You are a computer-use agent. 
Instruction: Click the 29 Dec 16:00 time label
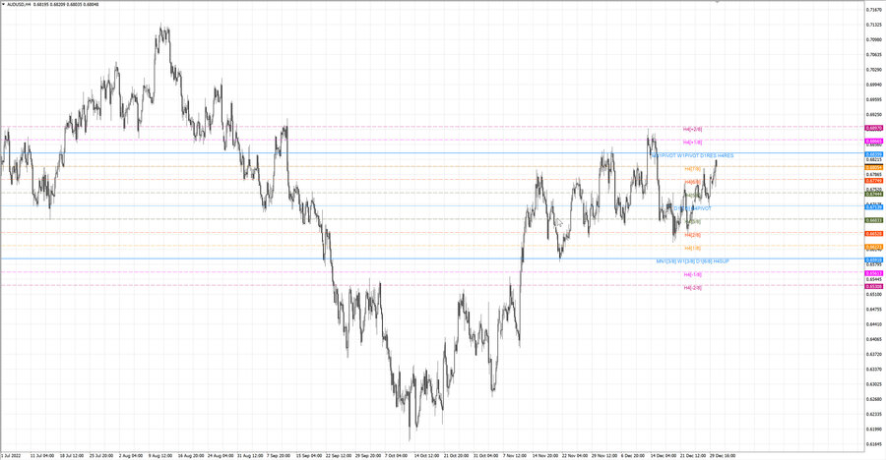pos(723,455)
